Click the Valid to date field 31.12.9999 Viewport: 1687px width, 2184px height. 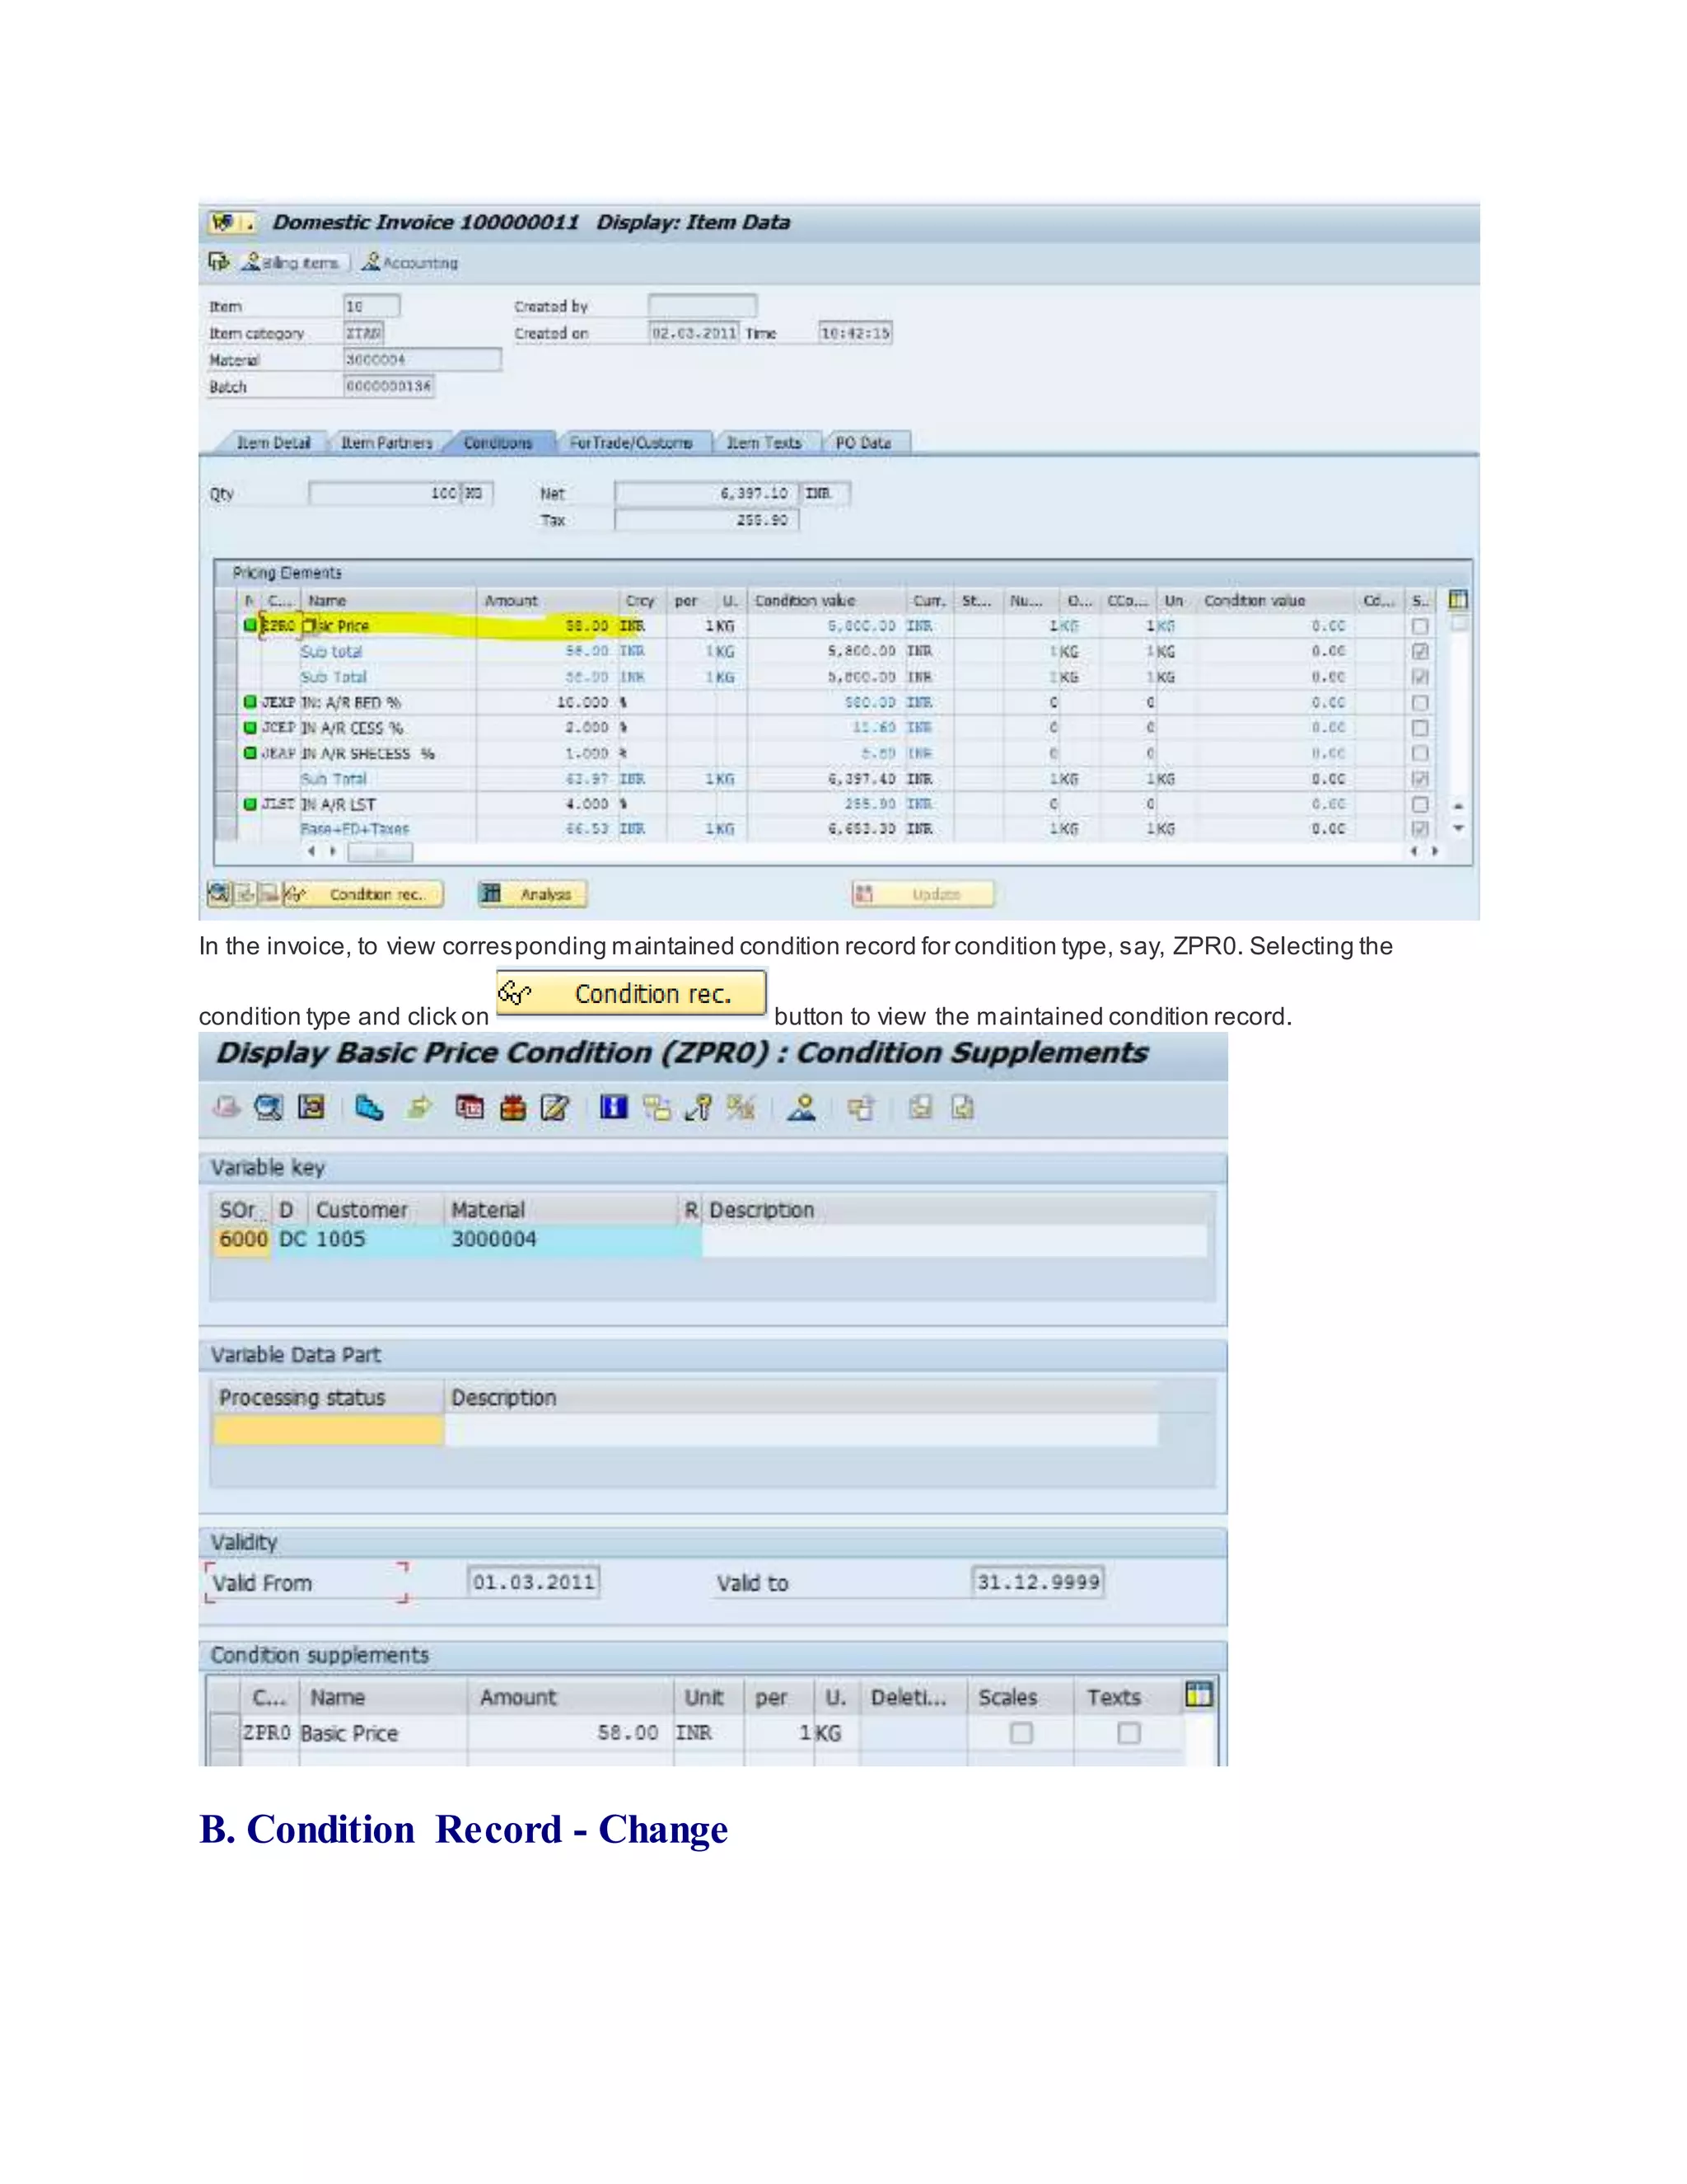[1039, 1581]
